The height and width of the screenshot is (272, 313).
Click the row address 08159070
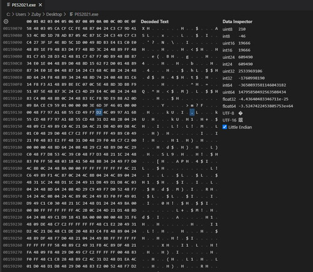click(x=13, y=28)
